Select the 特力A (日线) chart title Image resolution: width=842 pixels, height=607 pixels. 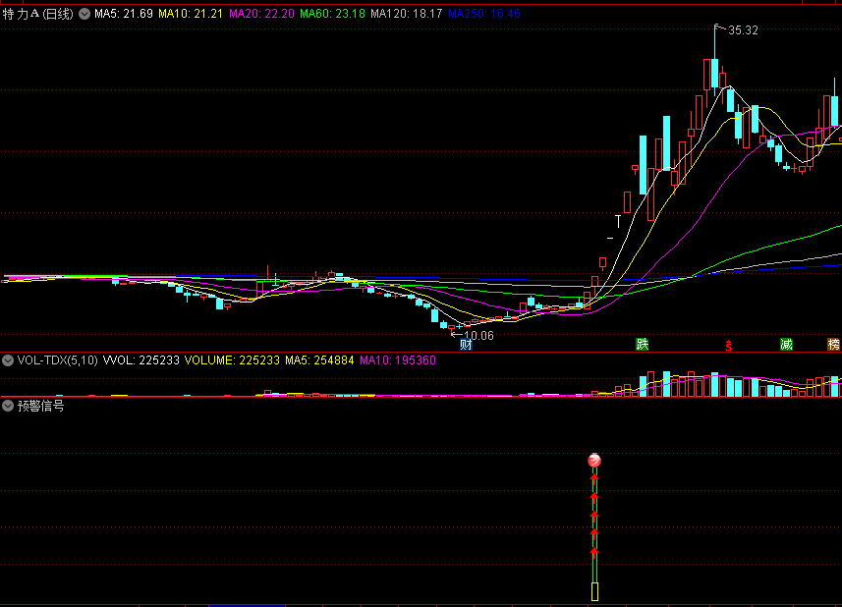(37, 14)
